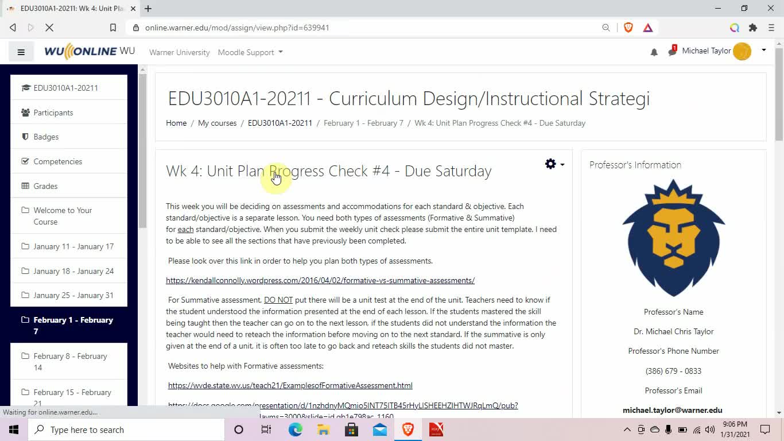This screenshot has width=784, height=441.
Task: Click February 1 - February 7 breadcrumb link
Action: [x=363, y=123]
